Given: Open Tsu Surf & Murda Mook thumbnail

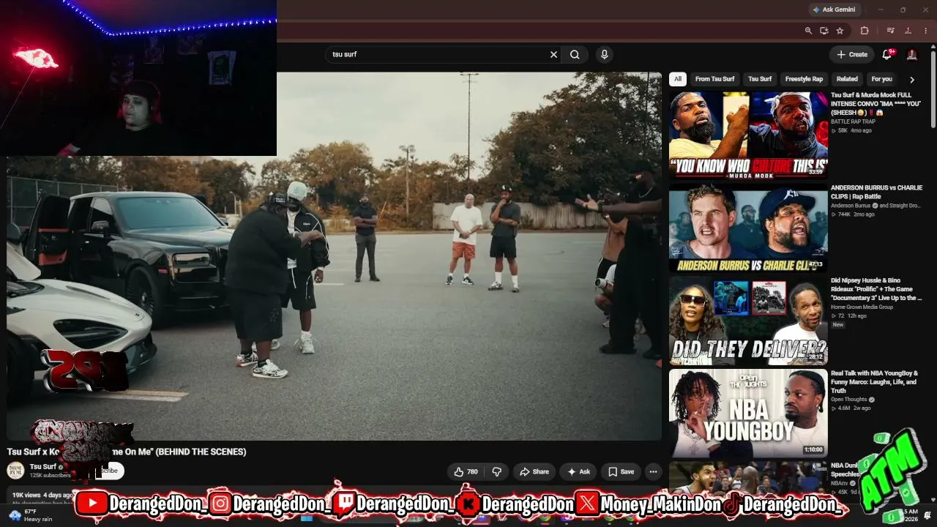Looking at the screenshot, I should pyautogui.click(x=748, y=135).
